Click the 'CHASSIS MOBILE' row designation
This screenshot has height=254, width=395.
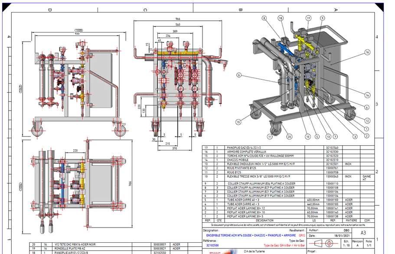(x=238, y=160)
